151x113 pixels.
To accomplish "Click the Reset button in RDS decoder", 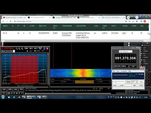I will [x=128, y=82].
